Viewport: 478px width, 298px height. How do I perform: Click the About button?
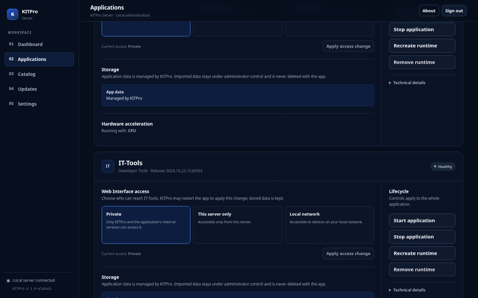[429, 11]
